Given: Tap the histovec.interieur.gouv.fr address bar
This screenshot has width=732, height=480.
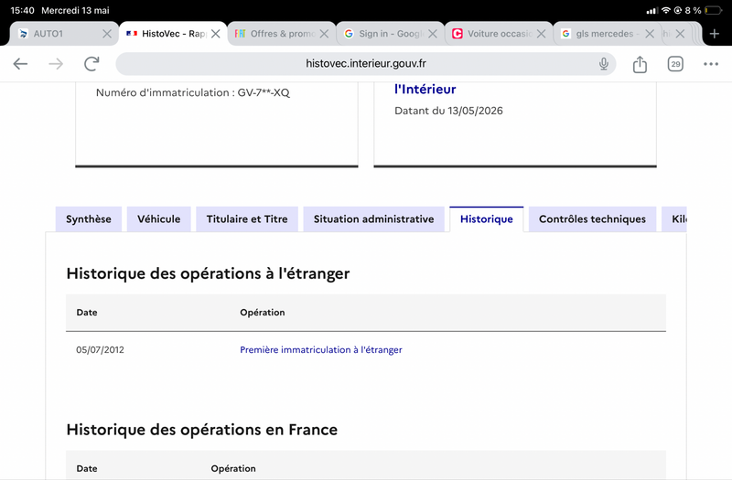Looking at the screenshot, I should [x=365, y=63].
